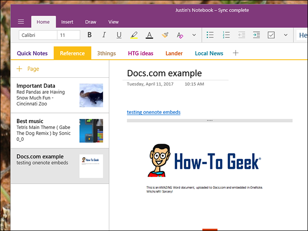Add a new page
The width and height of the screenshot is (308, 231).
(x=27, y=69)
